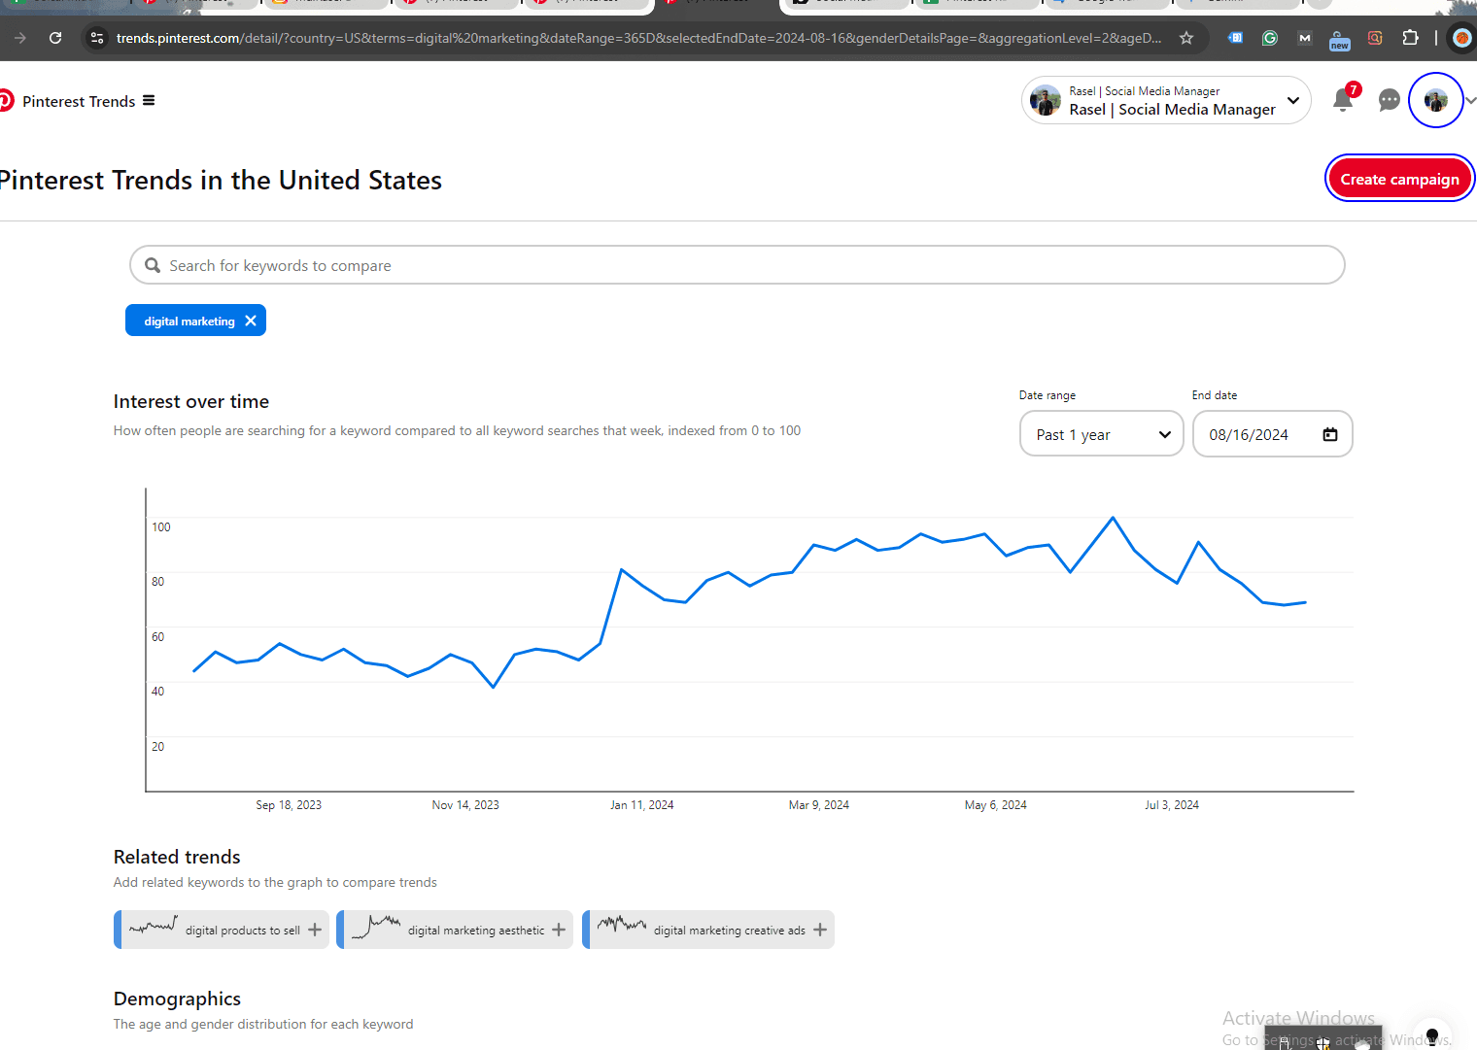Open the Chrome profile avatar

click(1462, 38)
